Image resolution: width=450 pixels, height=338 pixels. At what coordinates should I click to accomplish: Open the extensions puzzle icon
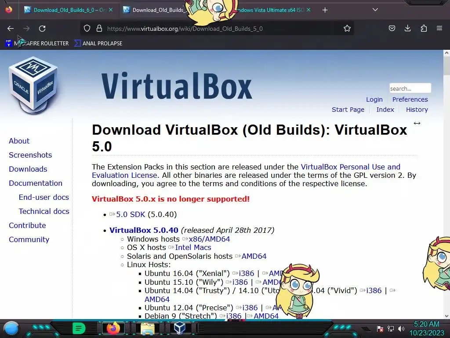pyautogui.click(x=424, y=28)
